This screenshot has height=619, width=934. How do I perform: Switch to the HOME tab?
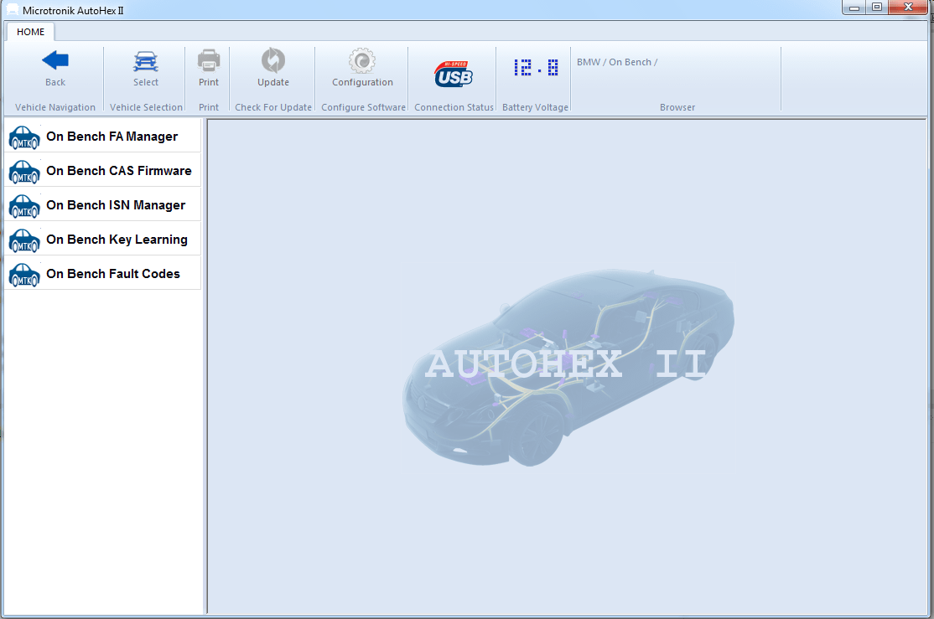pos(30,32)
